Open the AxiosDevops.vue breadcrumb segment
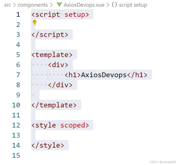This screenshot has height=165, width=179. click(84, 5)
